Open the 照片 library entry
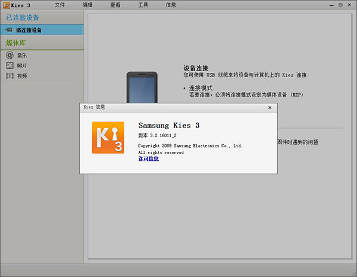 22,66
